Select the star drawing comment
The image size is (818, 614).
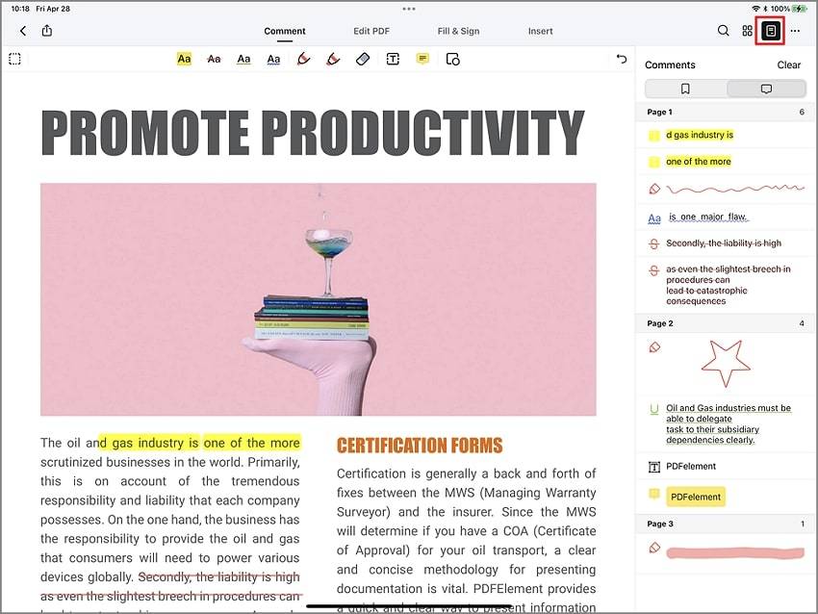click(725, 364)
